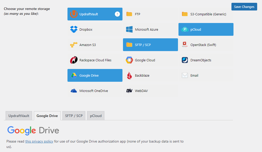Select the FTP folder icon

129,14
